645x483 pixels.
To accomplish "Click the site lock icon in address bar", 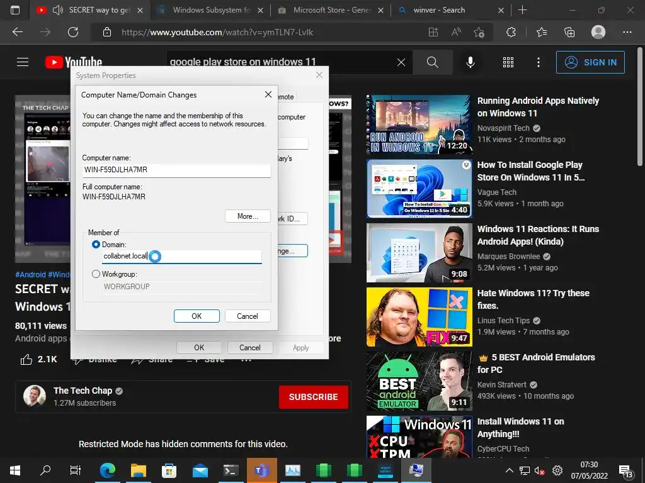I will point(107,32).
